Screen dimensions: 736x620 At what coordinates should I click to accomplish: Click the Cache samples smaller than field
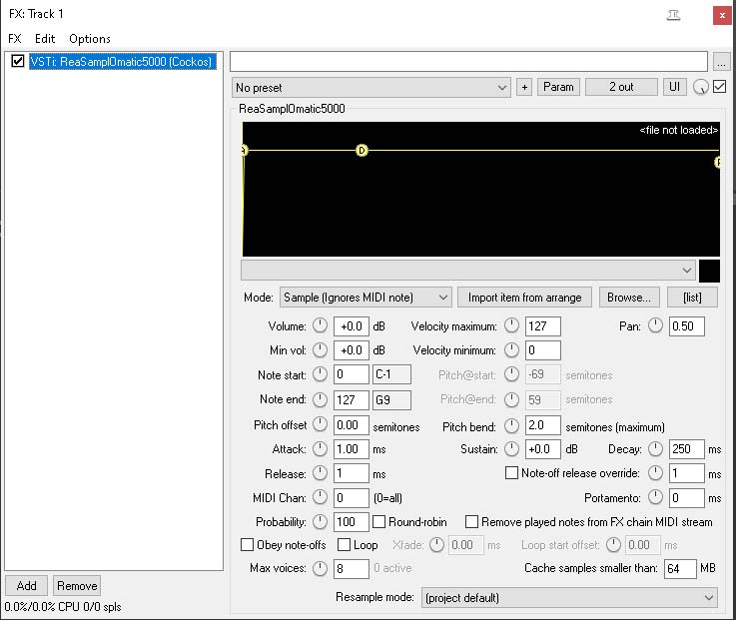pos(679,569)
